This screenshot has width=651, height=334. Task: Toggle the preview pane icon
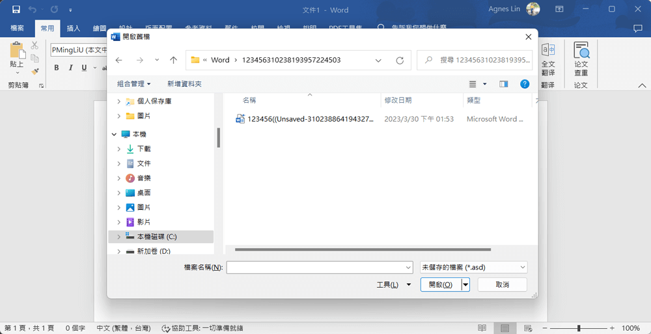[x=504, y=84]
